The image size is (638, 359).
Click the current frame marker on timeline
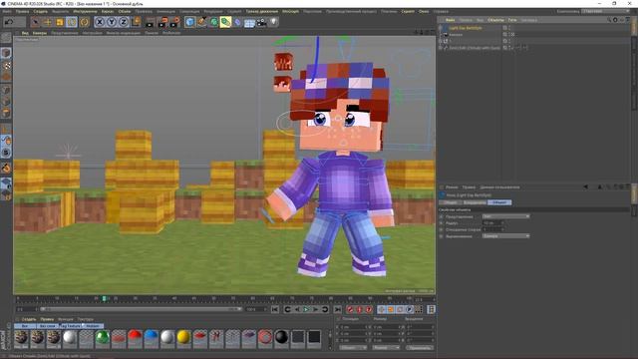pyautogui.click(x=104, y=299)
